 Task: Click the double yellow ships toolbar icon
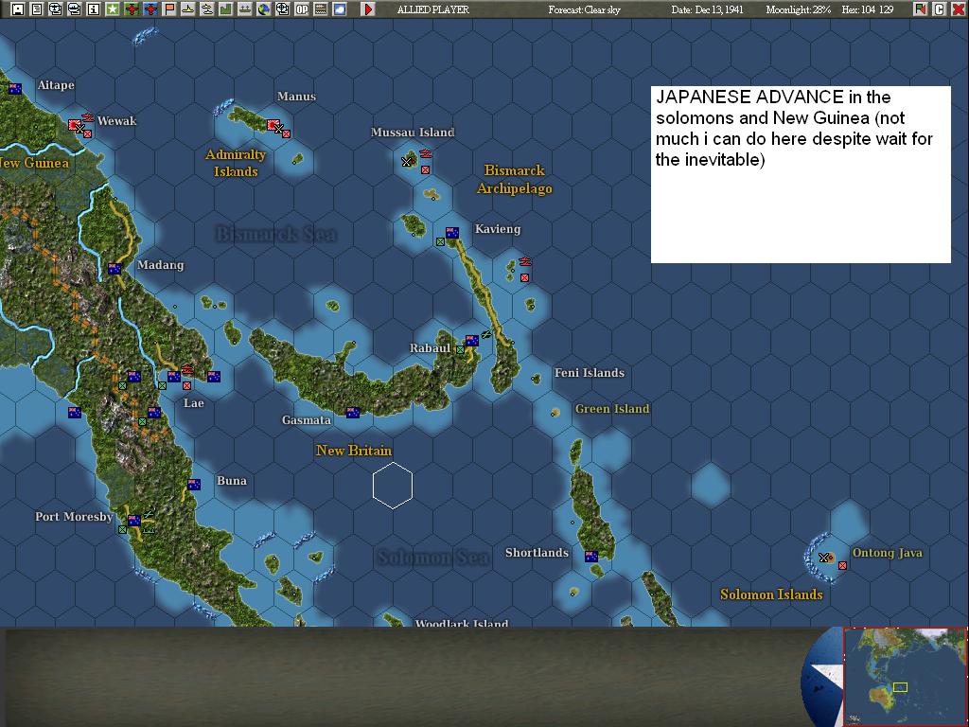click(207, 9)
